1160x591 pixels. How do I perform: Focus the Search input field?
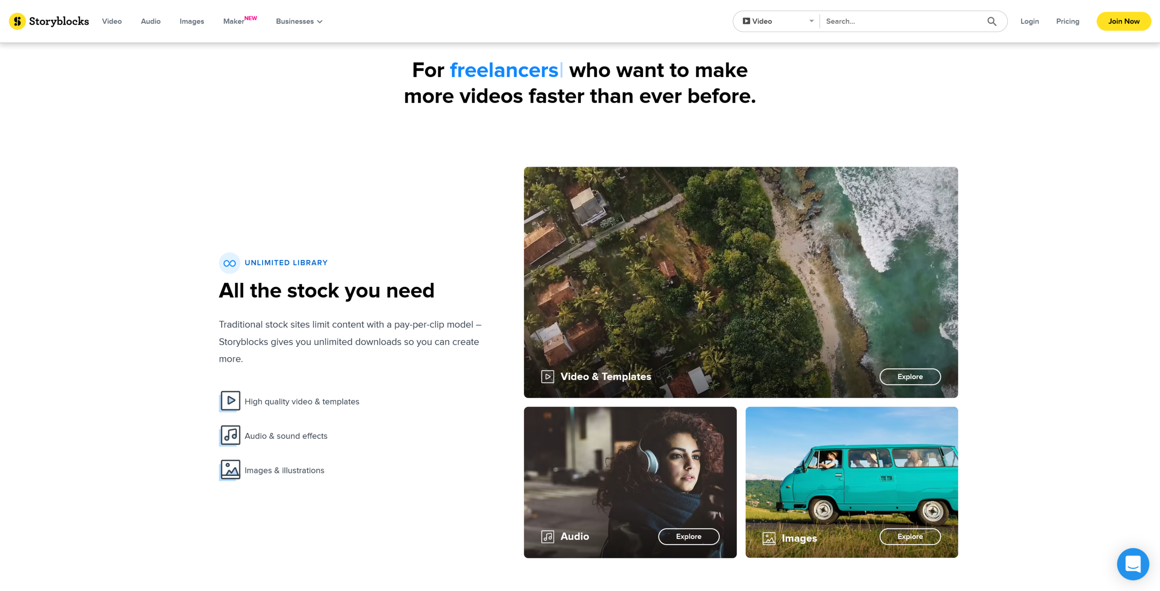coord(902,21)
